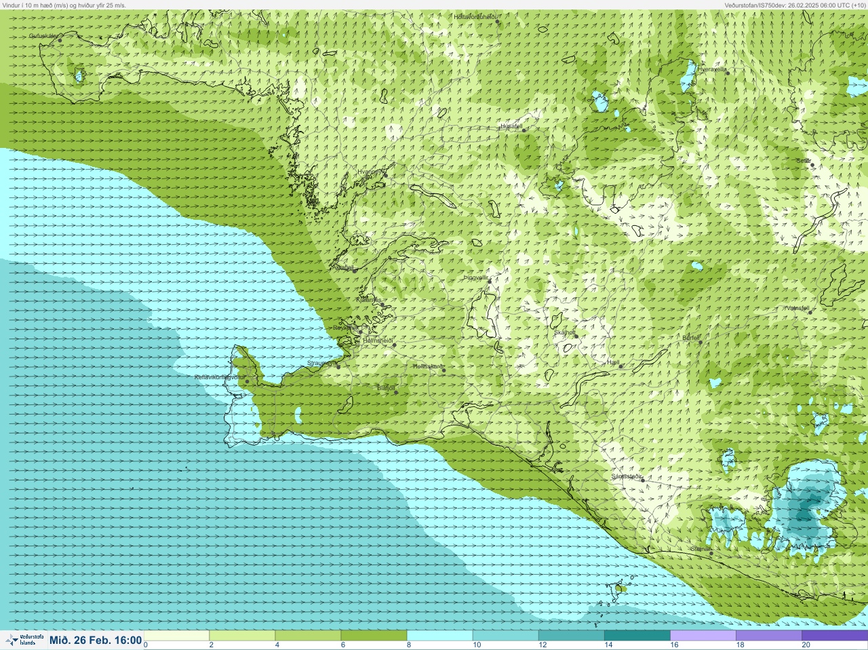Click the Bláfjöll station label
This screenshot has width=868, height=650.
click(386, 388)
